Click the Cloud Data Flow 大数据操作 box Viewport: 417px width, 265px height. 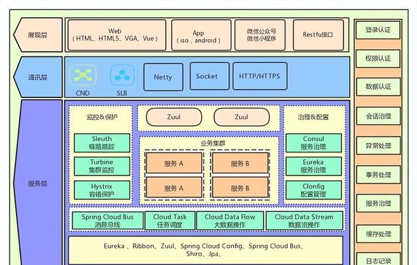click(230, 221)
